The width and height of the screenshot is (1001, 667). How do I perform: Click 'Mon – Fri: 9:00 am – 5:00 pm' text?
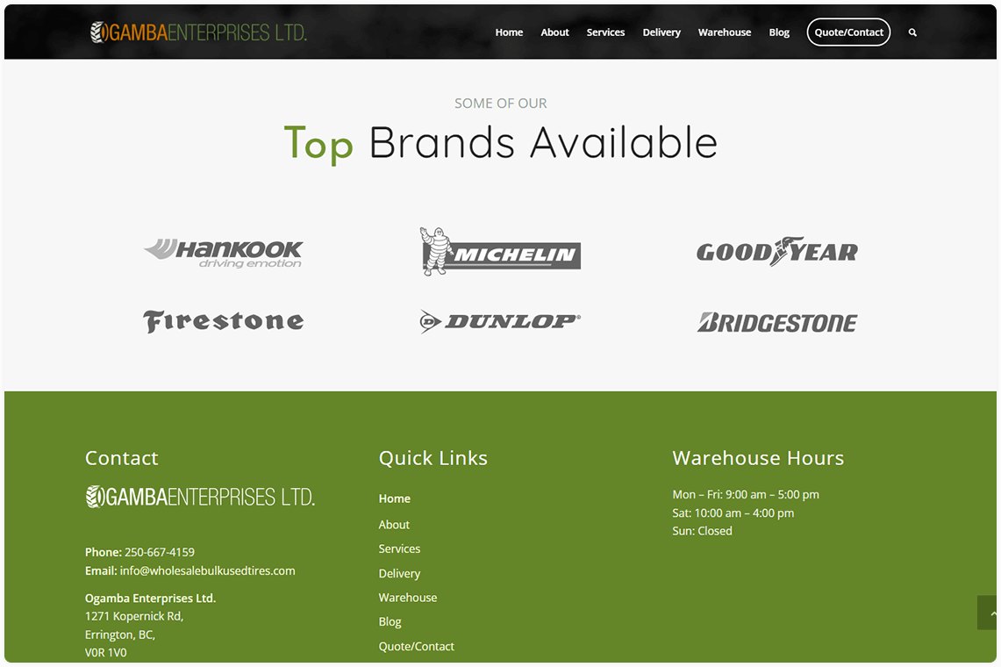(x=746, y=494)
